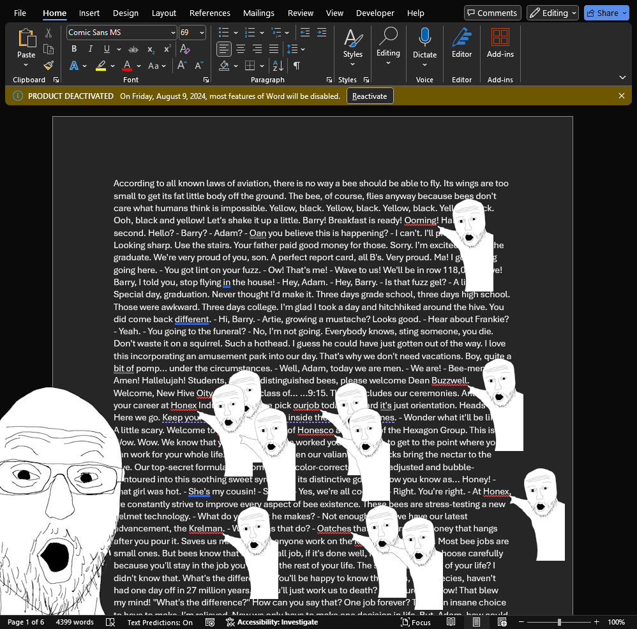Image resolution: width=637 pixels, height=629 pixels.
Task: Open the 4399 words count
Action: click(x=75, y=622)
